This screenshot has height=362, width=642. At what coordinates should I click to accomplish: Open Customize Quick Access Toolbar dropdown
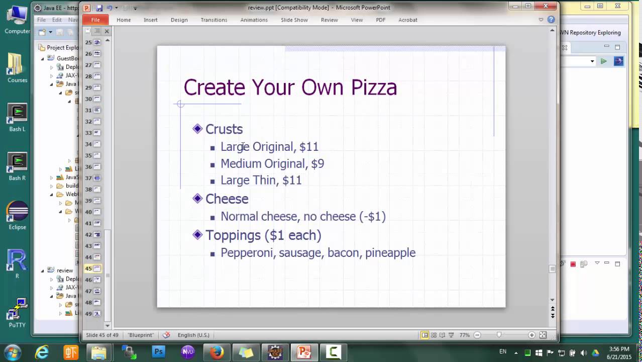point(135,8)
